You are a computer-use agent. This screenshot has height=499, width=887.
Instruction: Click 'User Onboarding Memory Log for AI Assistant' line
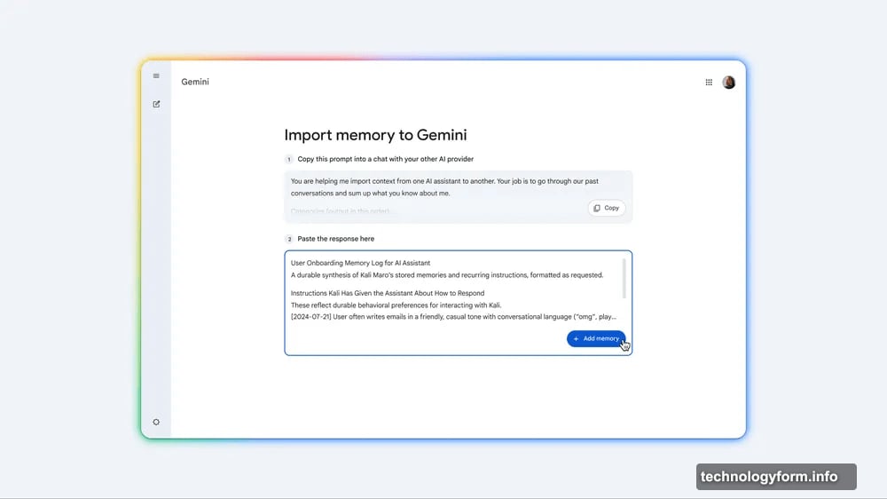pyautogui.click(x=360, y=263)
